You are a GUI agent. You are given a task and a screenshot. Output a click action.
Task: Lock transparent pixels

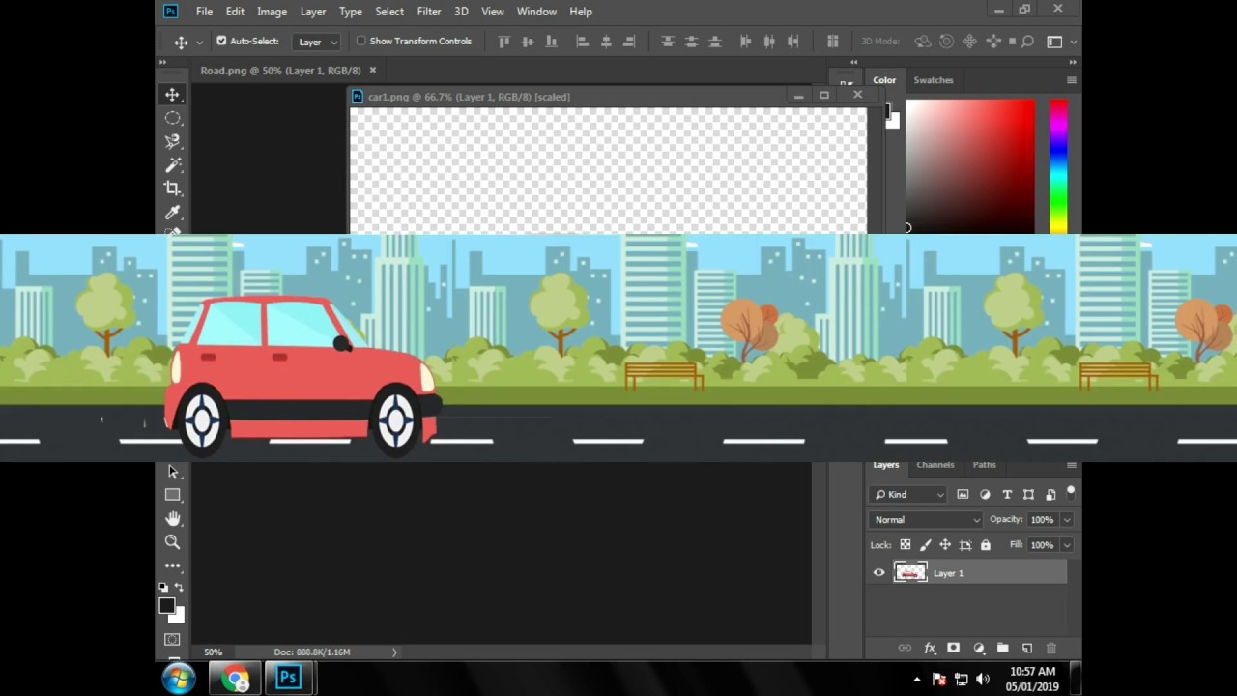[x=906, y=545]
